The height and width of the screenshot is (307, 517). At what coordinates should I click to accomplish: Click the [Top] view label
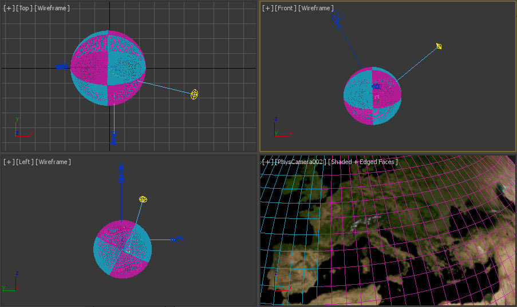(25, 9)
